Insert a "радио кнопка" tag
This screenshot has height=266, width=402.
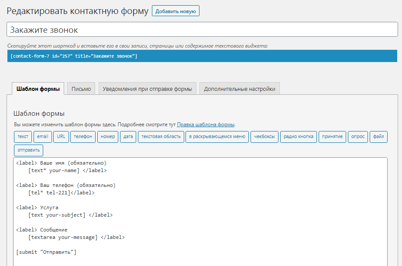(299, 137)
